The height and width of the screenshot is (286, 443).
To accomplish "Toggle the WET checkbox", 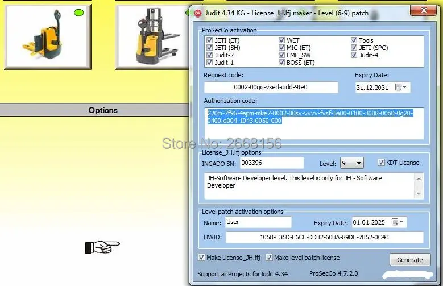I will [x=281, y=40].
